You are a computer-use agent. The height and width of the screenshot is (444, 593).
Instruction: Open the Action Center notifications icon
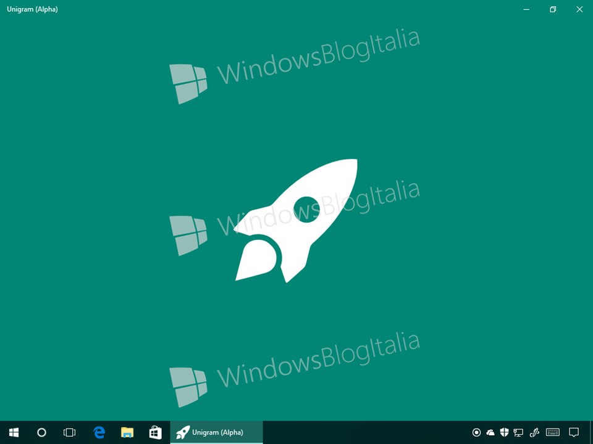[x=574, y=432]
